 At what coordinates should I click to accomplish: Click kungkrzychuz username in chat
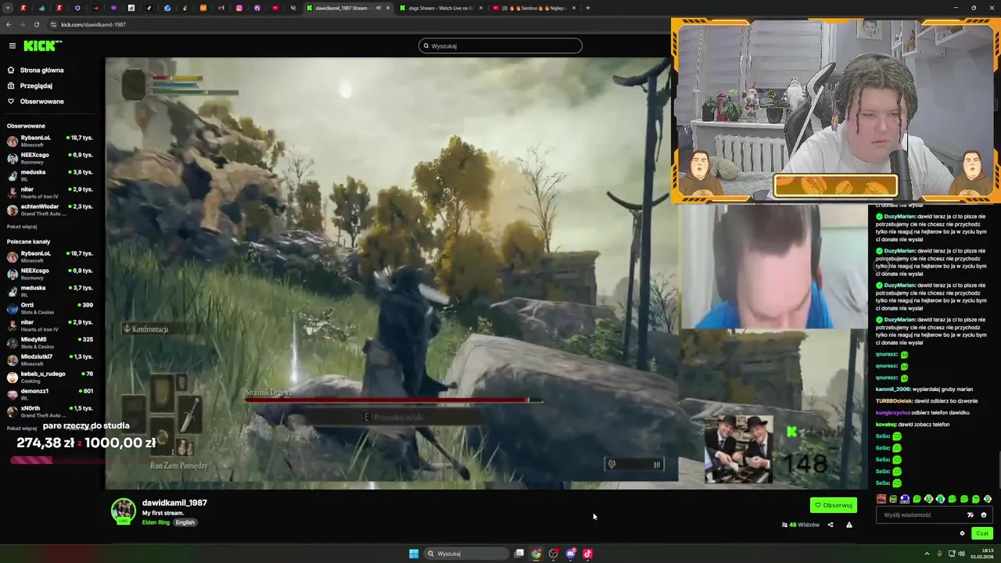pos(894,412)
